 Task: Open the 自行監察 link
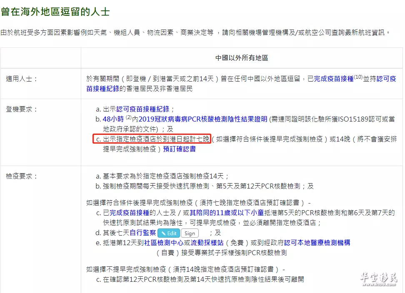[142, 233]
